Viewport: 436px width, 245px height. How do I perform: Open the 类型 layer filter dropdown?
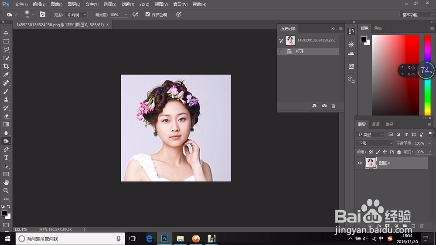(x=370, y=134)
